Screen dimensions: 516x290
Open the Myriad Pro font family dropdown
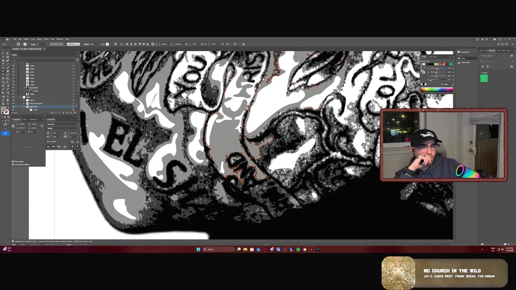pyautogui.click(x=78, y=124)
